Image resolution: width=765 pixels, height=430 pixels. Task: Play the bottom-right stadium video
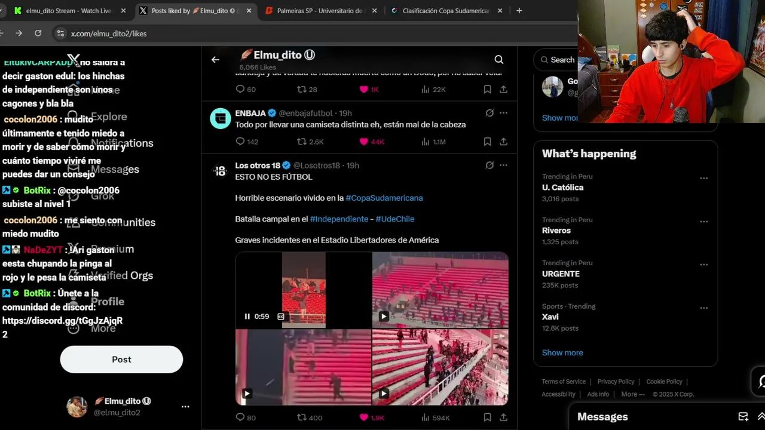[x=384, y=394]
